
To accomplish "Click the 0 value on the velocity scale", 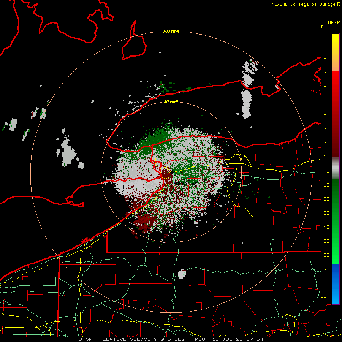I will (328, 171).
